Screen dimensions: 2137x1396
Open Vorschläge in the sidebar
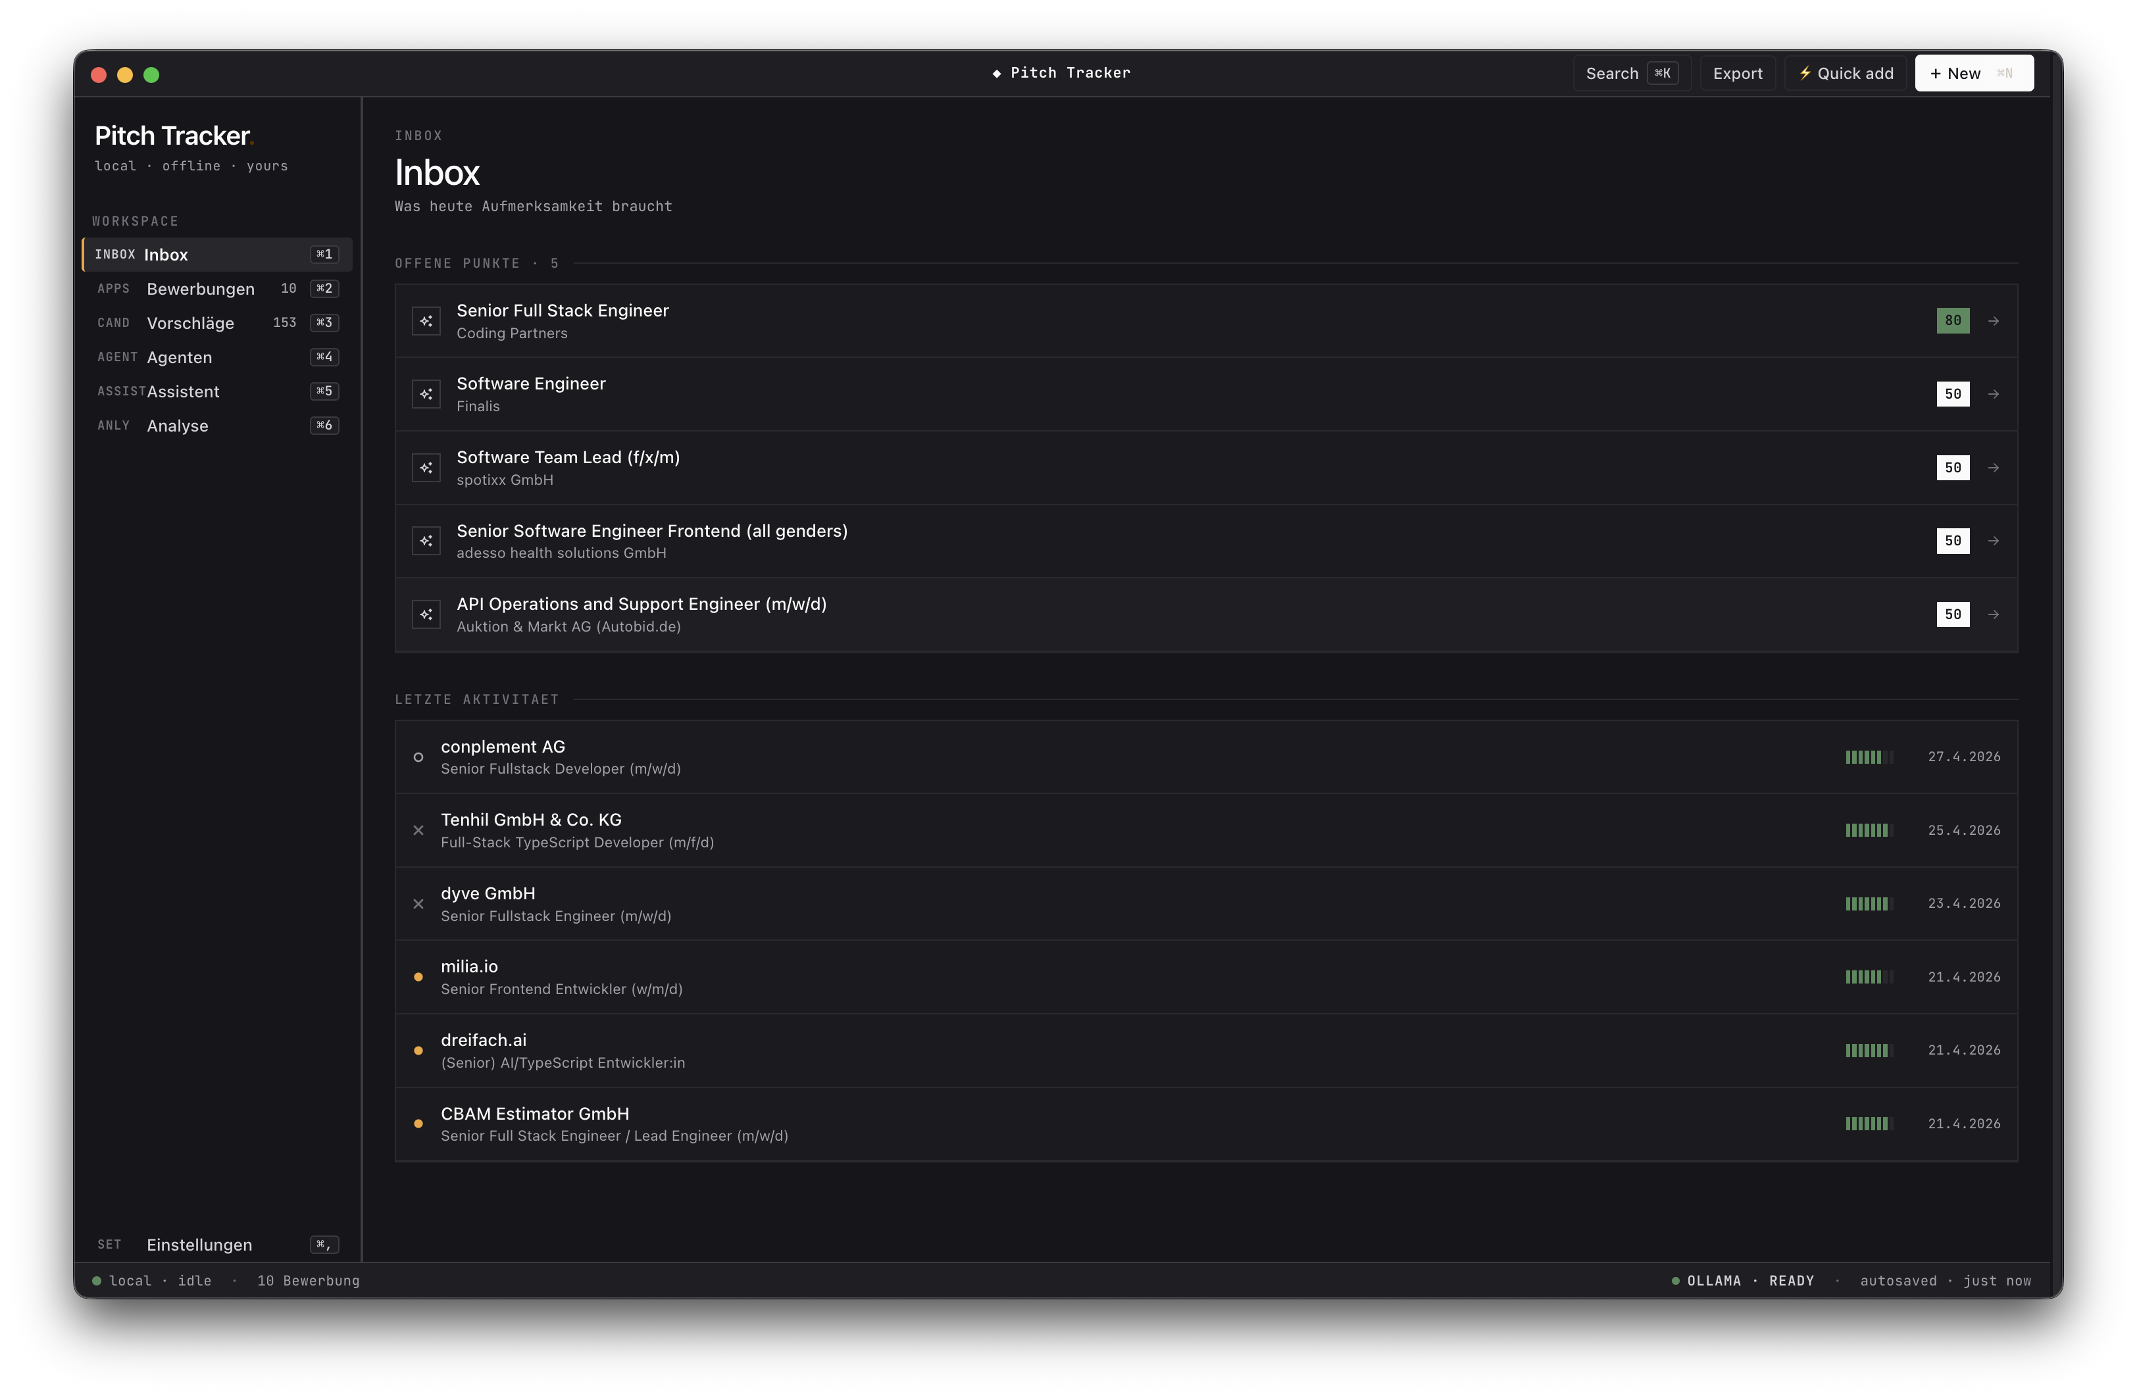click(x=217, y=322)
